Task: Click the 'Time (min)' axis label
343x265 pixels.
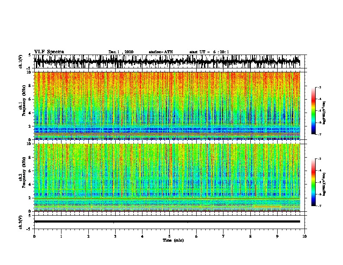Action: (x=173, y=240)
